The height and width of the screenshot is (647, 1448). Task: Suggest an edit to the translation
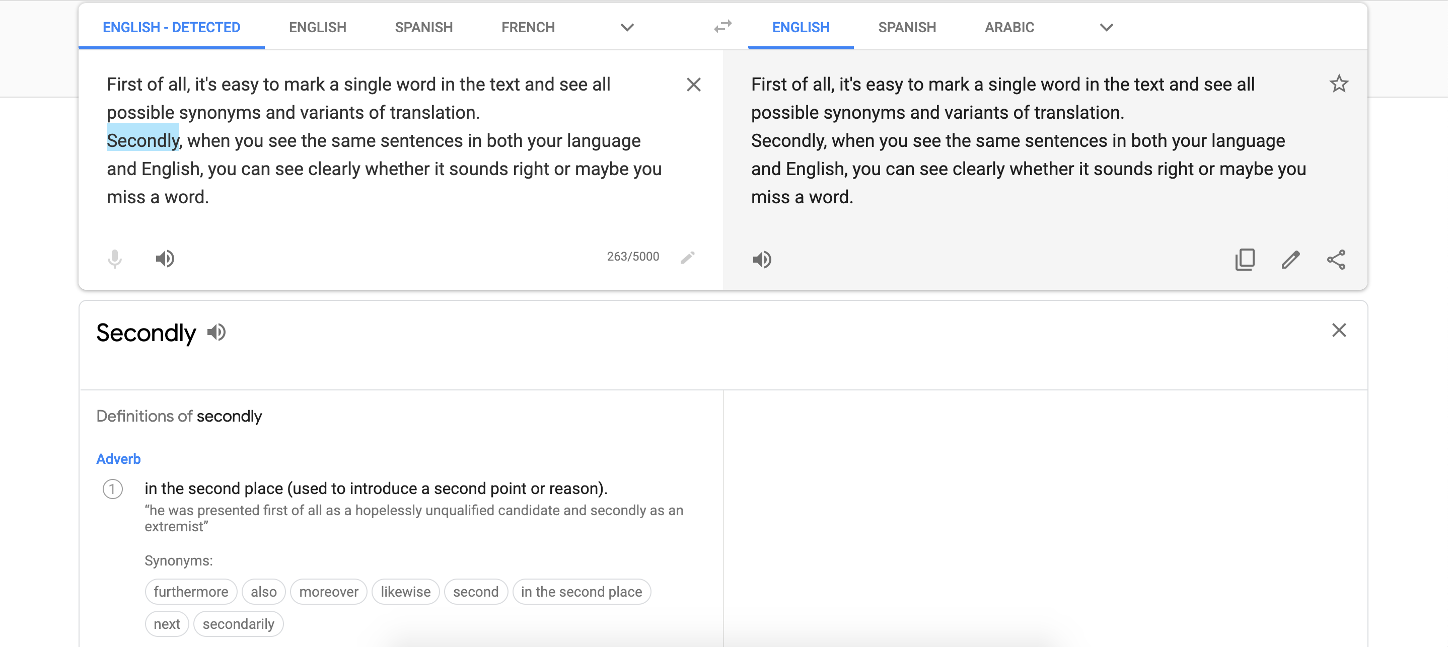coord(1290,260)
